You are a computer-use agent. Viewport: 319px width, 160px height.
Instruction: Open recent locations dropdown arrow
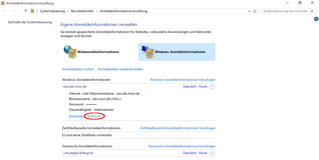click(x=20, y=11)
